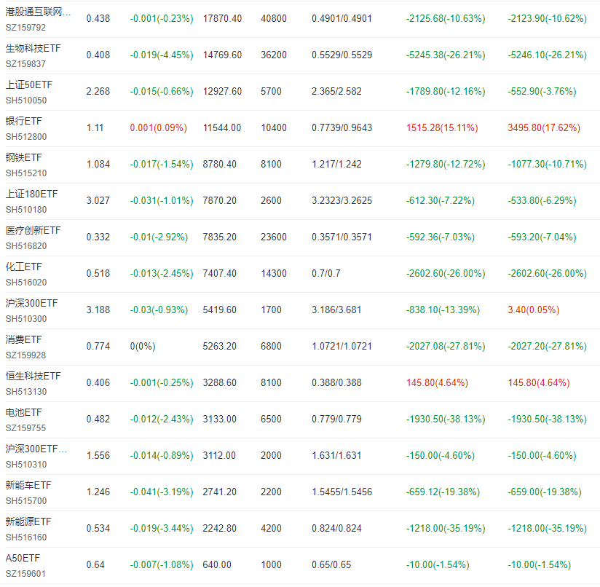Select the code SH512800
The width and height of the screenshot is (600, 587).
coord(26,137)
